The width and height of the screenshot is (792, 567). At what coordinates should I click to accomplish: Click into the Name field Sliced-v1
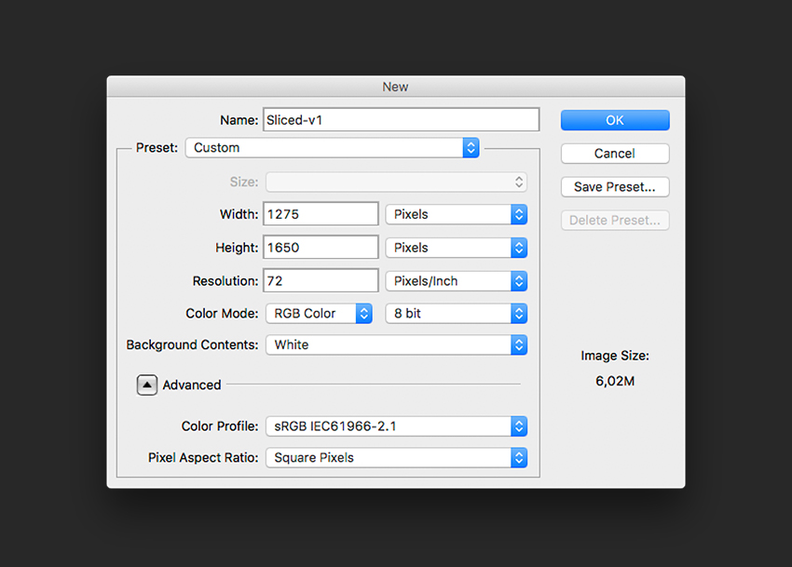coord(401,120)
